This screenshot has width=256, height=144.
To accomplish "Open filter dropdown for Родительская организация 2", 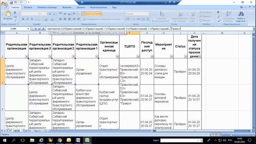I will click(x=73, y=56).
